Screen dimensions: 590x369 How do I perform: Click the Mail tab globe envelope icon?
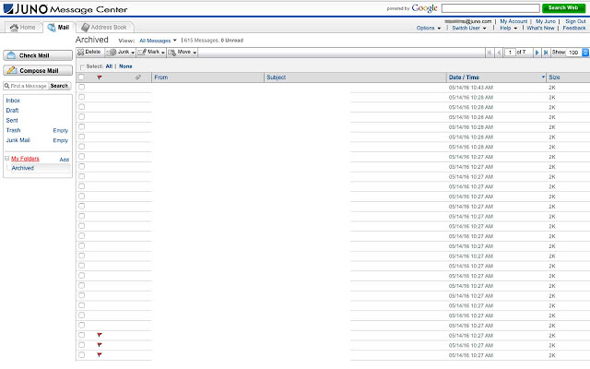tap(52, 28)
